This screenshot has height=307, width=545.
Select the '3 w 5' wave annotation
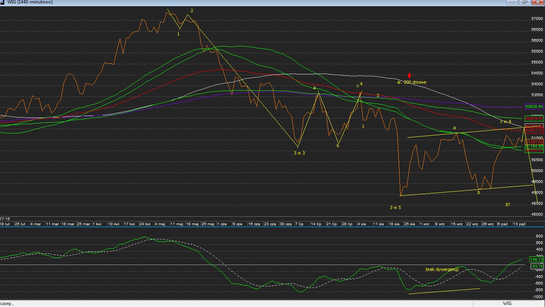pyautogui.click(x=395, y=207)
